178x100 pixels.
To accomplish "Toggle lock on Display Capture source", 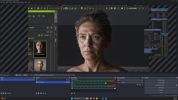I will pyautogui.click(x=69, y=82).
